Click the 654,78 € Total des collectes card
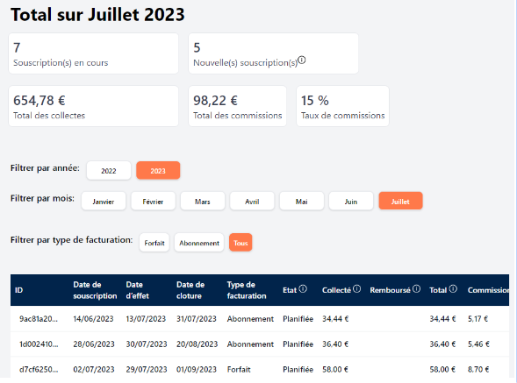The image size is (517, 383). pyautogui.click(x=93, y=106)
